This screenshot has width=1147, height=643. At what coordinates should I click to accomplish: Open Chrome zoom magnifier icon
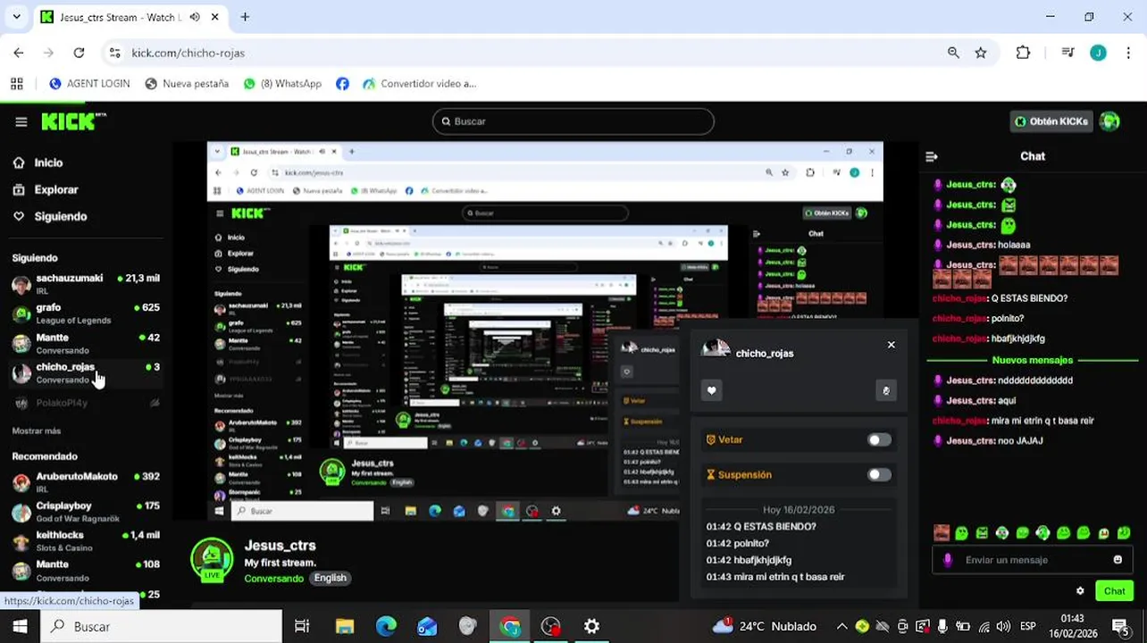click(x=953, y=53)
